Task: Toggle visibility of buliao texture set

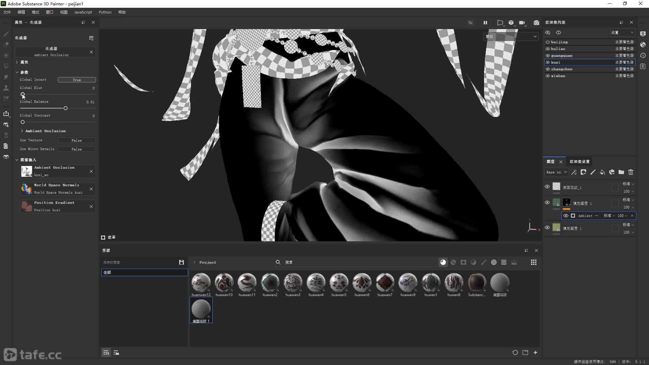Action: [548, 49]
